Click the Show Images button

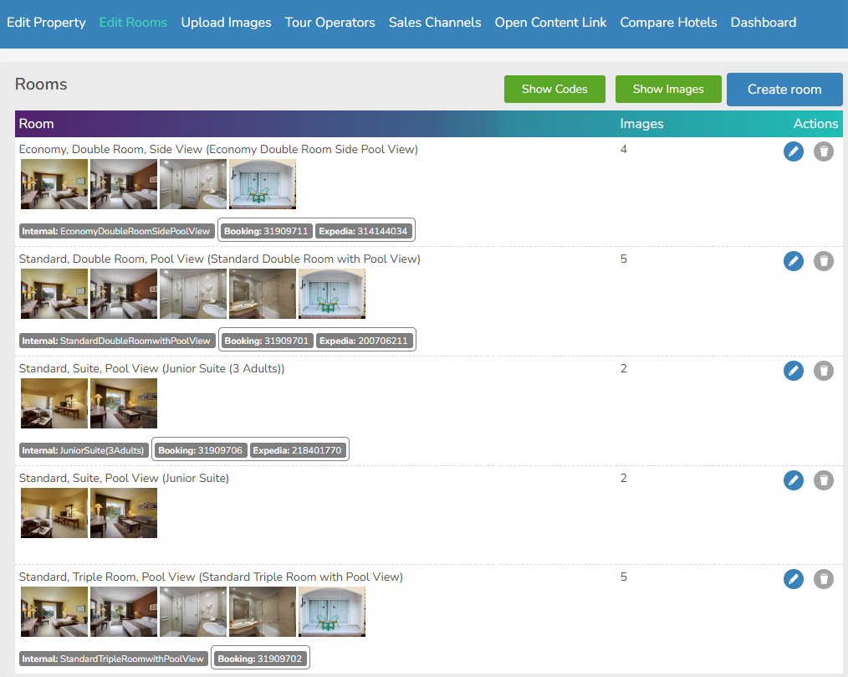(x=668, y=89)
